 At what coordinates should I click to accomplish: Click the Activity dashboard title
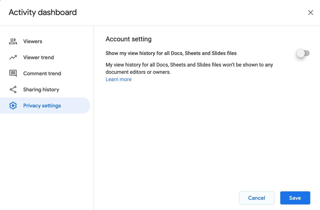43,12
